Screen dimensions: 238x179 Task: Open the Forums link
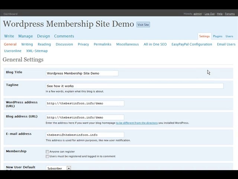tap(230, 14)
